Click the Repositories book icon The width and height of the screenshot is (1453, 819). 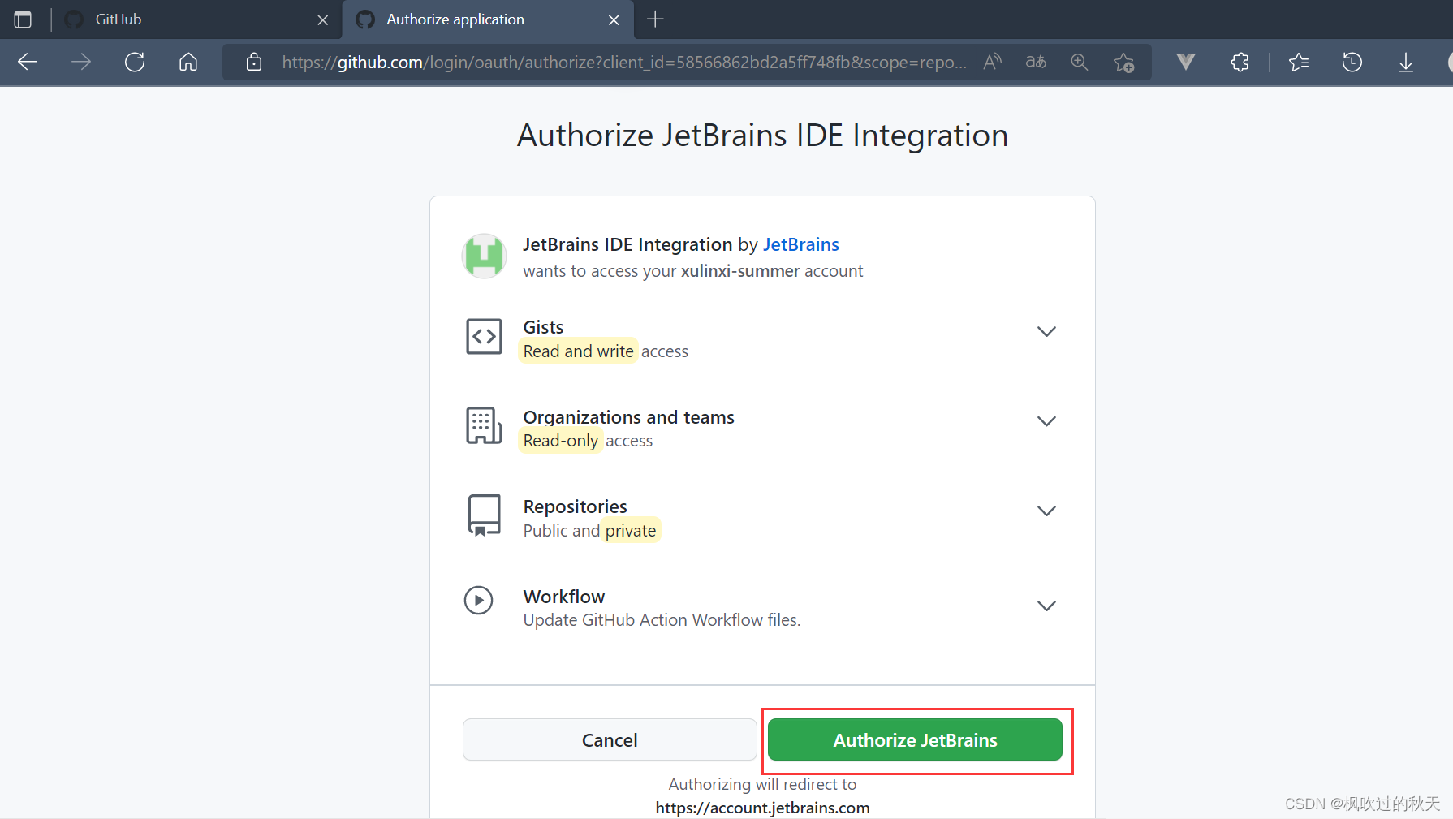click(x=484, y=515)
